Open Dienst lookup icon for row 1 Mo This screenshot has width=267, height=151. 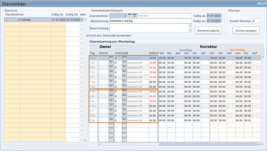click(x=111, y=58)
